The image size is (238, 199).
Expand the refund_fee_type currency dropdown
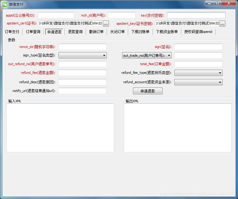[198, 73]
